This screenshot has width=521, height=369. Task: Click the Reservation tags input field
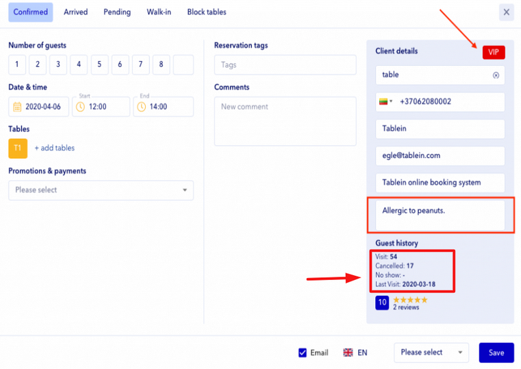(x=285, y=65)
